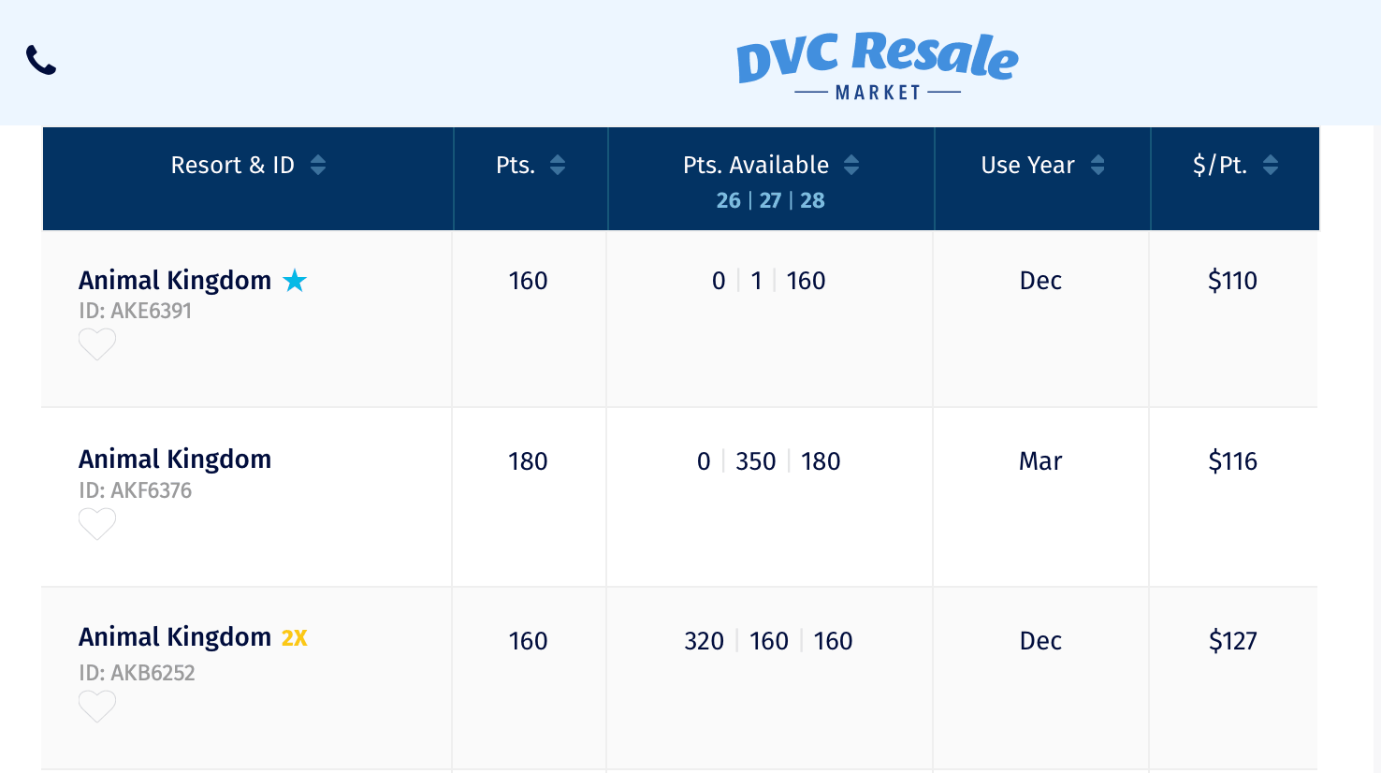Sort by Use Year arrows
This screenshot has height=773, width=1381.
pos(1098,165)
